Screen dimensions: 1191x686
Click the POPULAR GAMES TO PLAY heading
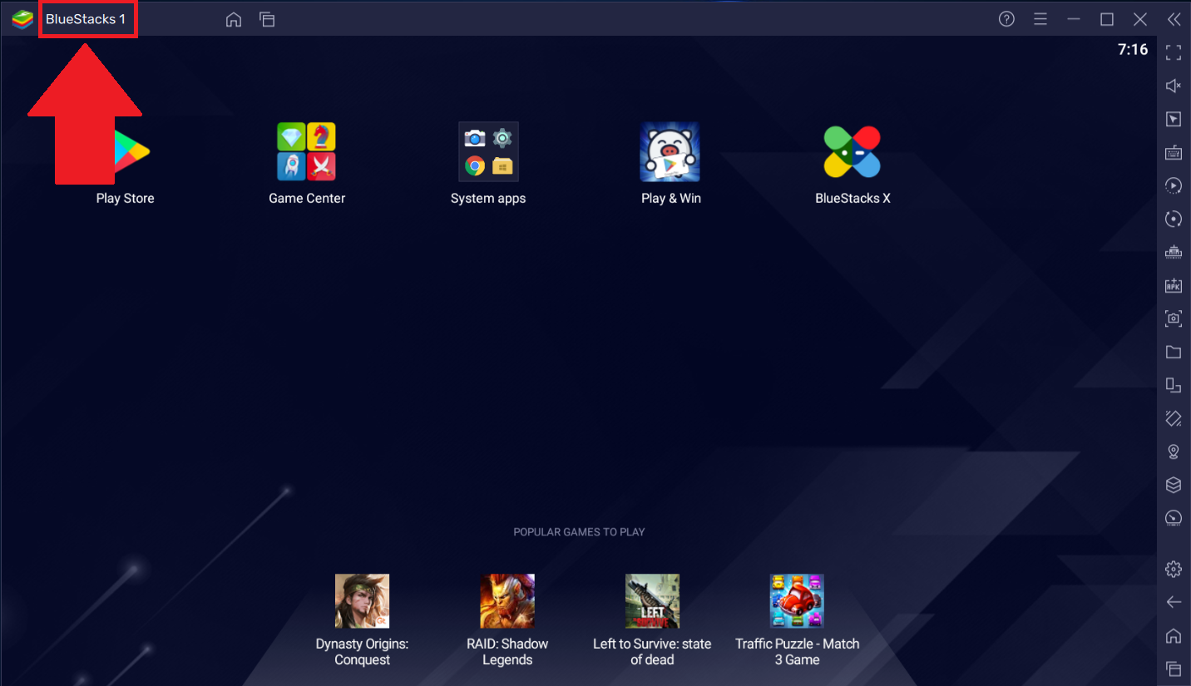click(579, 531)
